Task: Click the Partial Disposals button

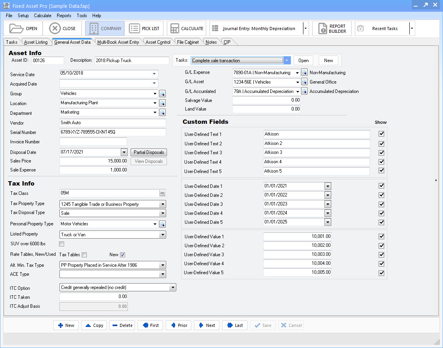Action: tap(149, 152)
